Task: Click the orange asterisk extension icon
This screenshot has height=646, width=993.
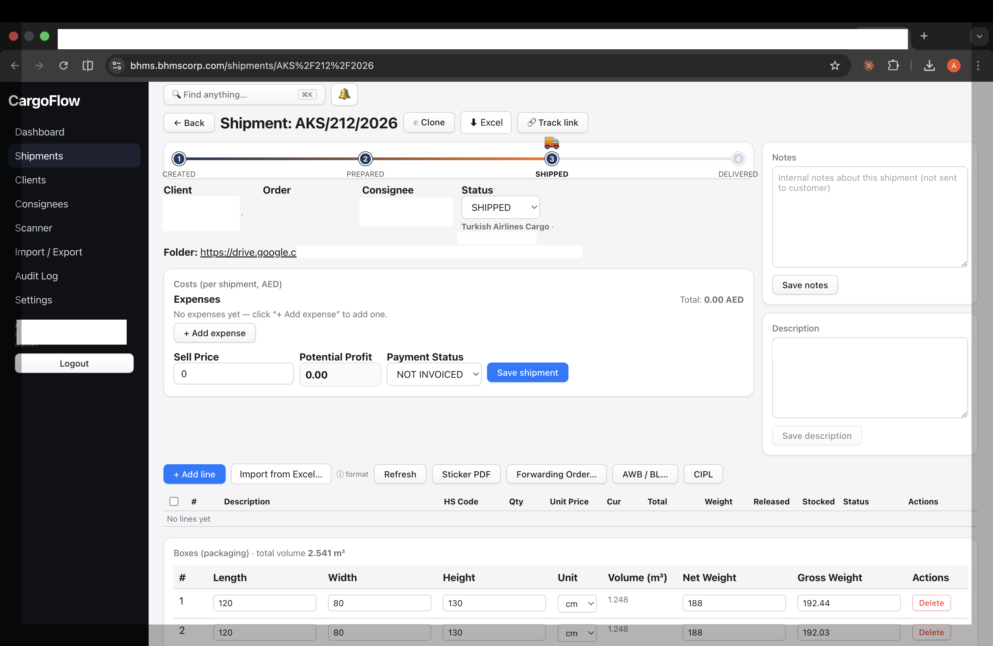Action: [869, 66]
